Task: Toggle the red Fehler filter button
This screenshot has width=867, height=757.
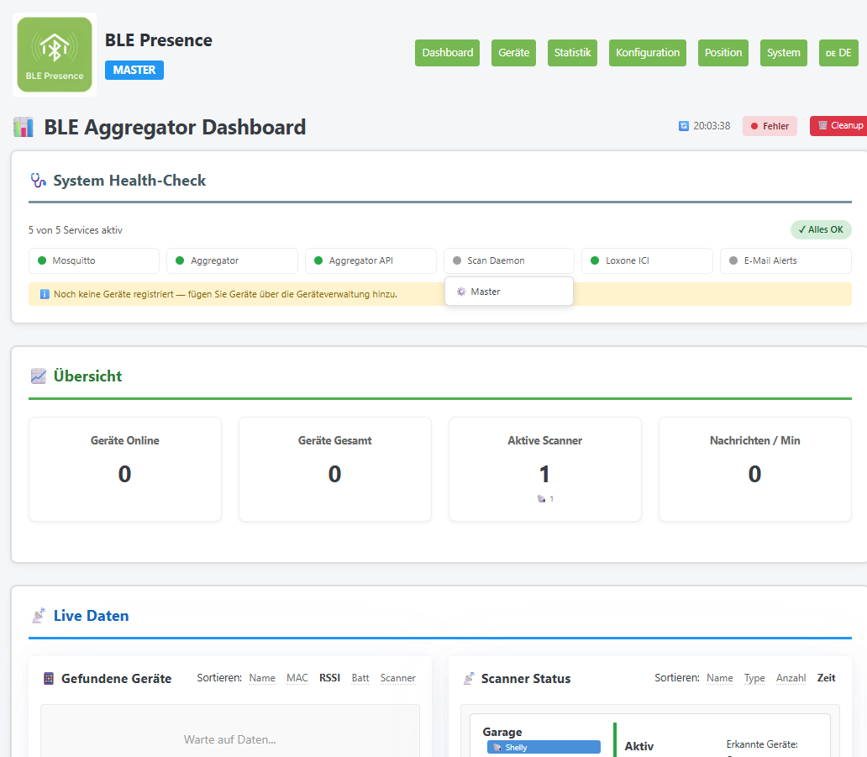Action: [770, 126]
